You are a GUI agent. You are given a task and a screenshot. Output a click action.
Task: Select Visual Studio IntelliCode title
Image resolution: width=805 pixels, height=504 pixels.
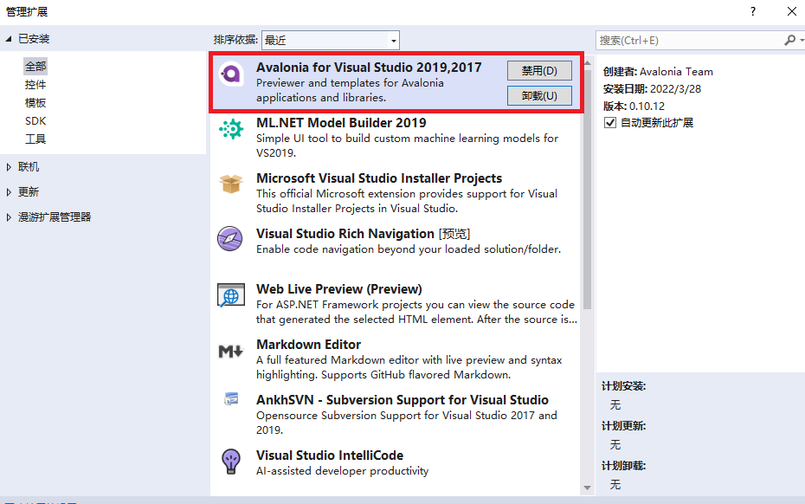(x=330, y=456)
